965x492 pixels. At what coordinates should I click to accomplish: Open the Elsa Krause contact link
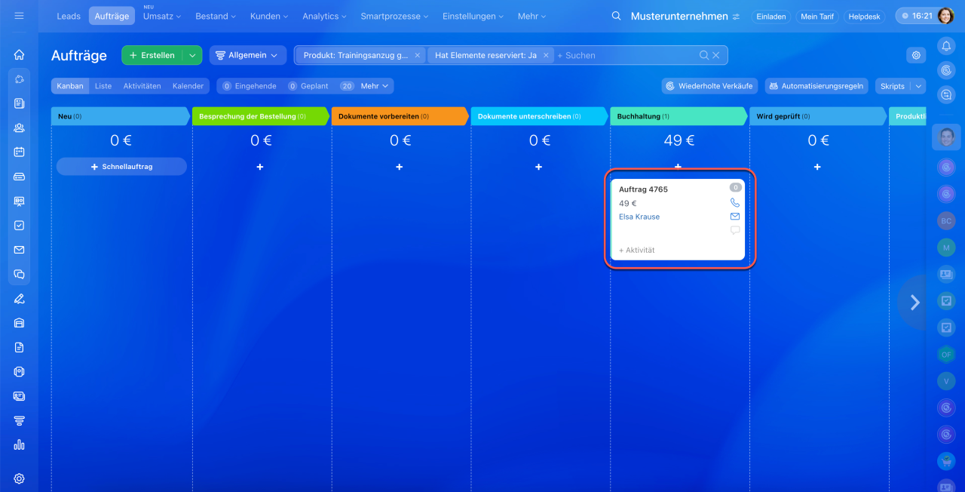coord(639,217)
